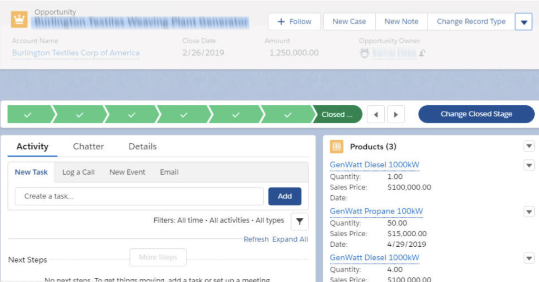Click the Opportunity crown icon

tap(19, 19)
